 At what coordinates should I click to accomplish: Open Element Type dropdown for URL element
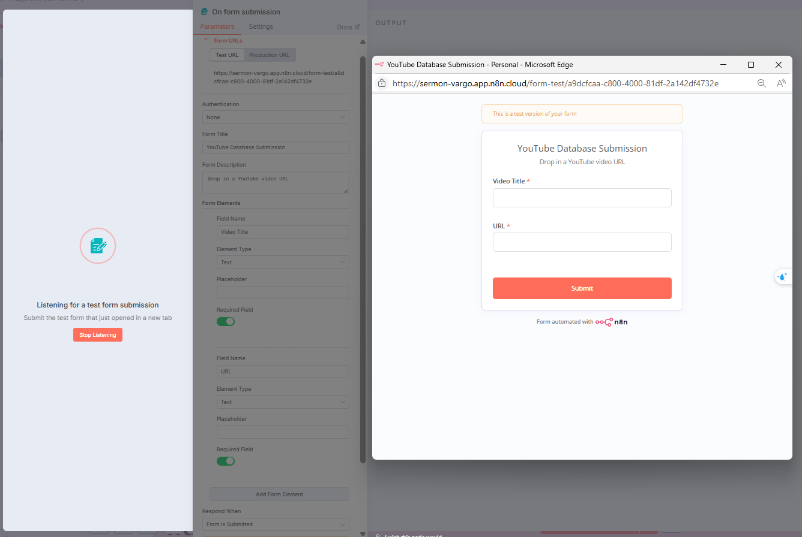click(x=283, y=402)
